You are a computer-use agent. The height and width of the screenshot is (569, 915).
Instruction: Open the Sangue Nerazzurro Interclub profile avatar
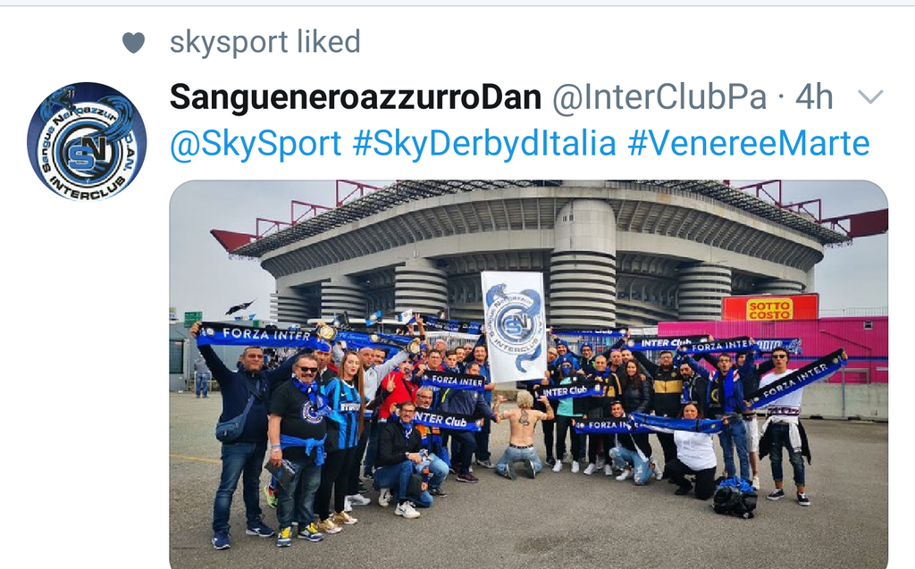(87, 141)
